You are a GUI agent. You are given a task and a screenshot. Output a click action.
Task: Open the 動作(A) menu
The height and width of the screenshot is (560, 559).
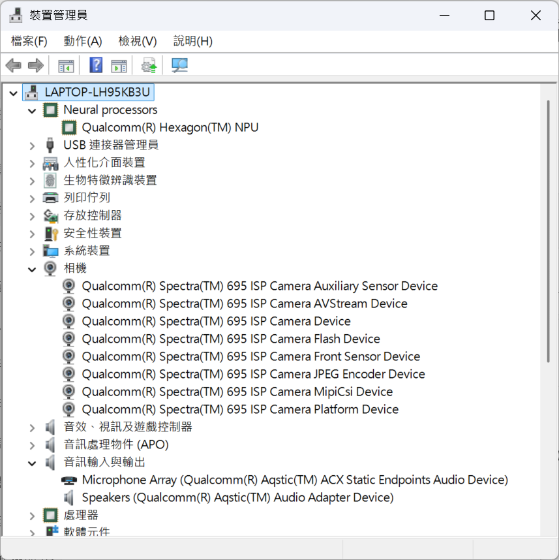click(x=83, y=41)
